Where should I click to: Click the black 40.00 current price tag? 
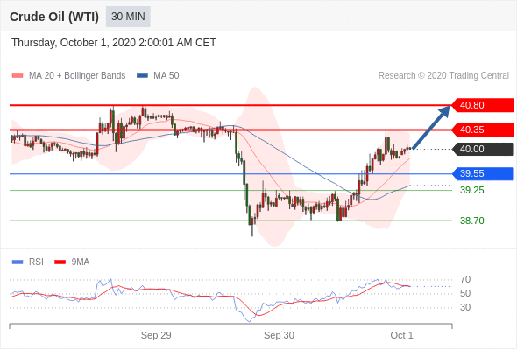(x=483, y=149)
